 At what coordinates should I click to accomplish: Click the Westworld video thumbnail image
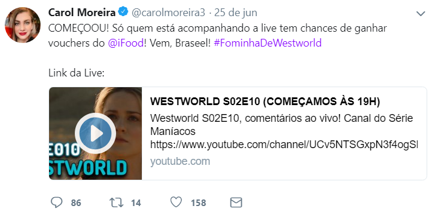[95, 134]
